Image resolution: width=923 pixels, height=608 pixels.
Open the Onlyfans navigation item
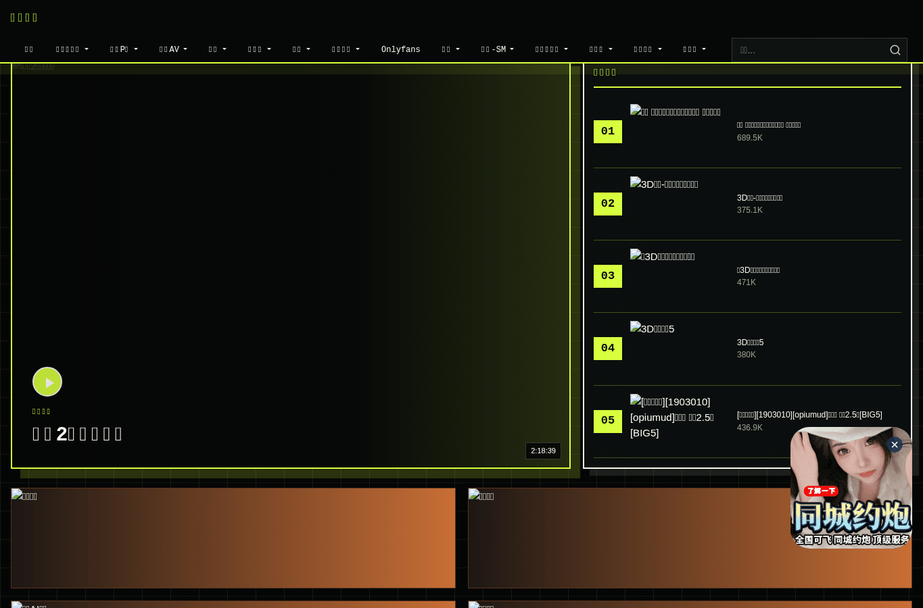(400, 49)
